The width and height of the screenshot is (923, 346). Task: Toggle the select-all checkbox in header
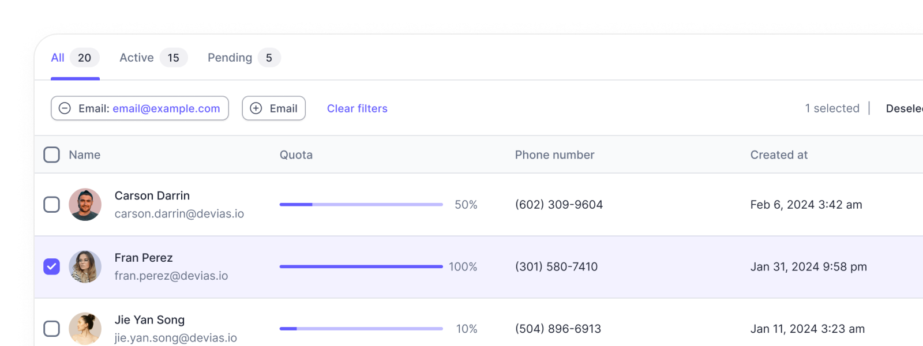pos(52,155)
